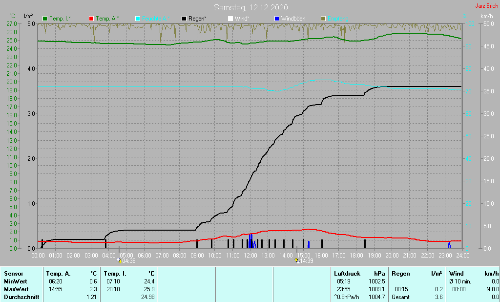Click the pressure average '1004.7'
Viewport: 500px width, 302px height.
point(376,297)
